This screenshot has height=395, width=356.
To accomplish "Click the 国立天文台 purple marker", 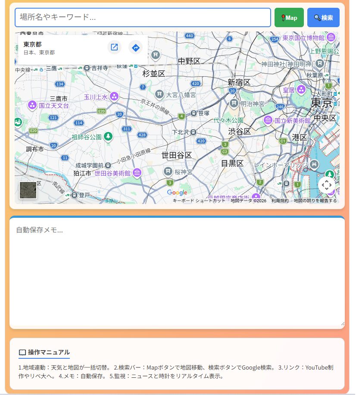I will (x=32, y=105).
